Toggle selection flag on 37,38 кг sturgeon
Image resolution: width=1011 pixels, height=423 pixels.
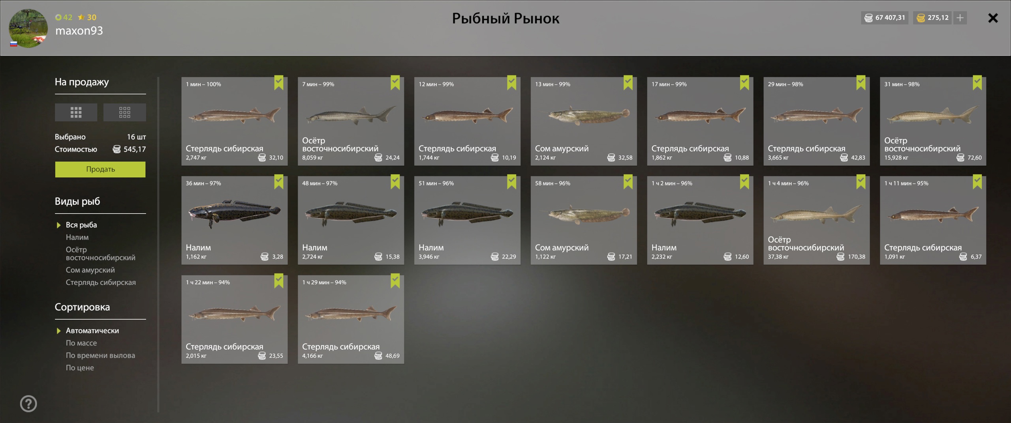861,182
